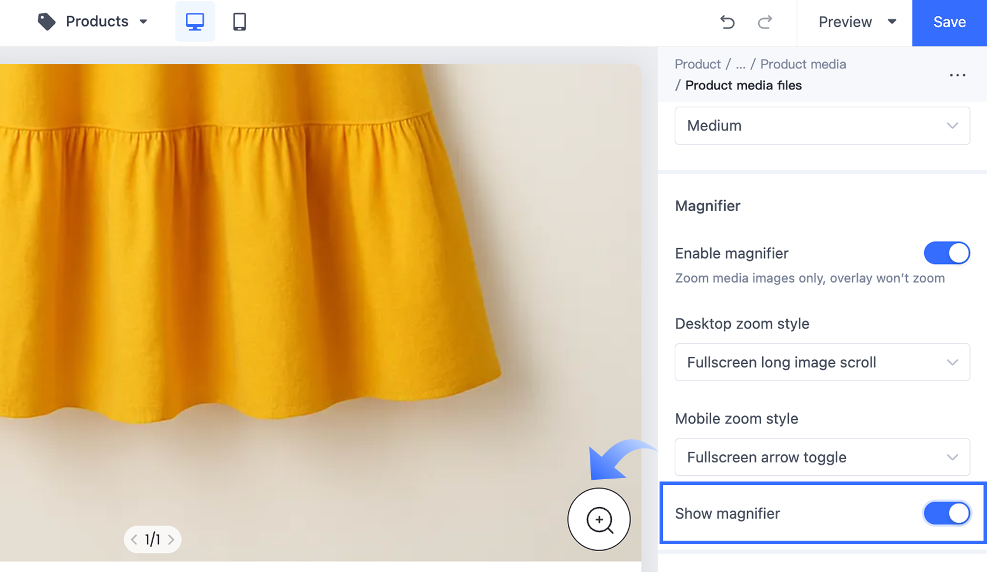Switch to mobile preview mode
Image resolution: width=987 pixels, height=572 pixels.
point(239,21)
